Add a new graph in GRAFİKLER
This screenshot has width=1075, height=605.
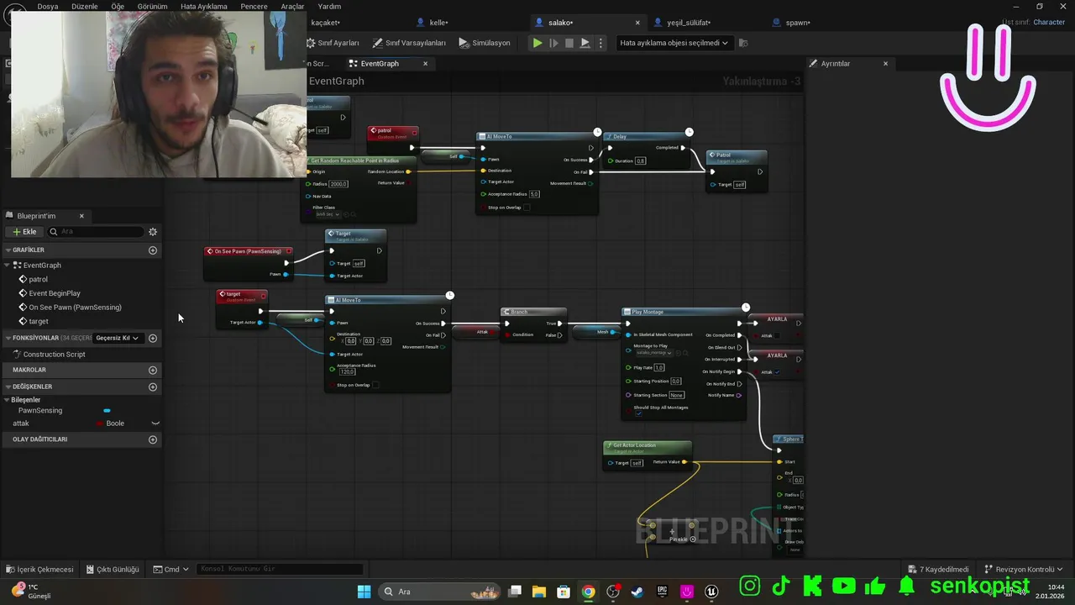153,250
